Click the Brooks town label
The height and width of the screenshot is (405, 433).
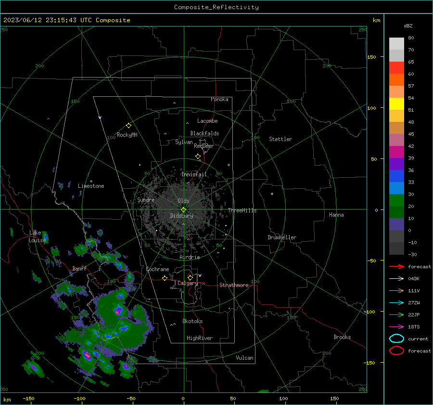tap(342, 337)
